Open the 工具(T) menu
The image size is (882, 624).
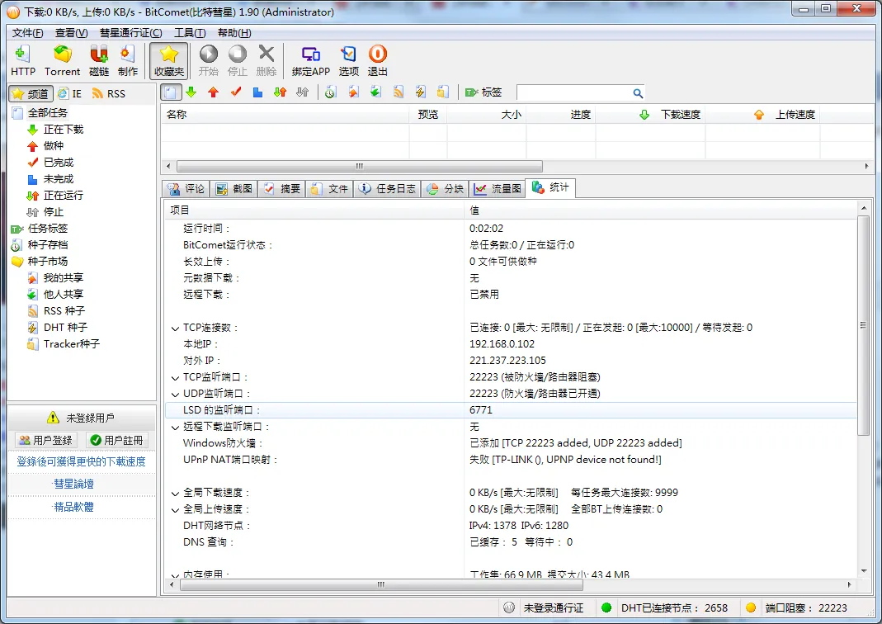tap(189, 33)
